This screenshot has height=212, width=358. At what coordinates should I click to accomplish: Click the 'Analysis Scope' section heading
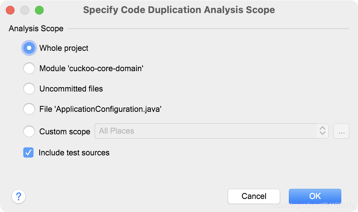coord(36,28)
